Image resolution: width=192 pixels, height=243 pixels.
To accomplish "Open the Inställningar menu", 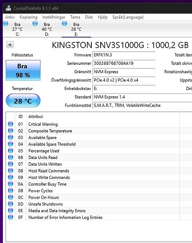I will [54, 17].
